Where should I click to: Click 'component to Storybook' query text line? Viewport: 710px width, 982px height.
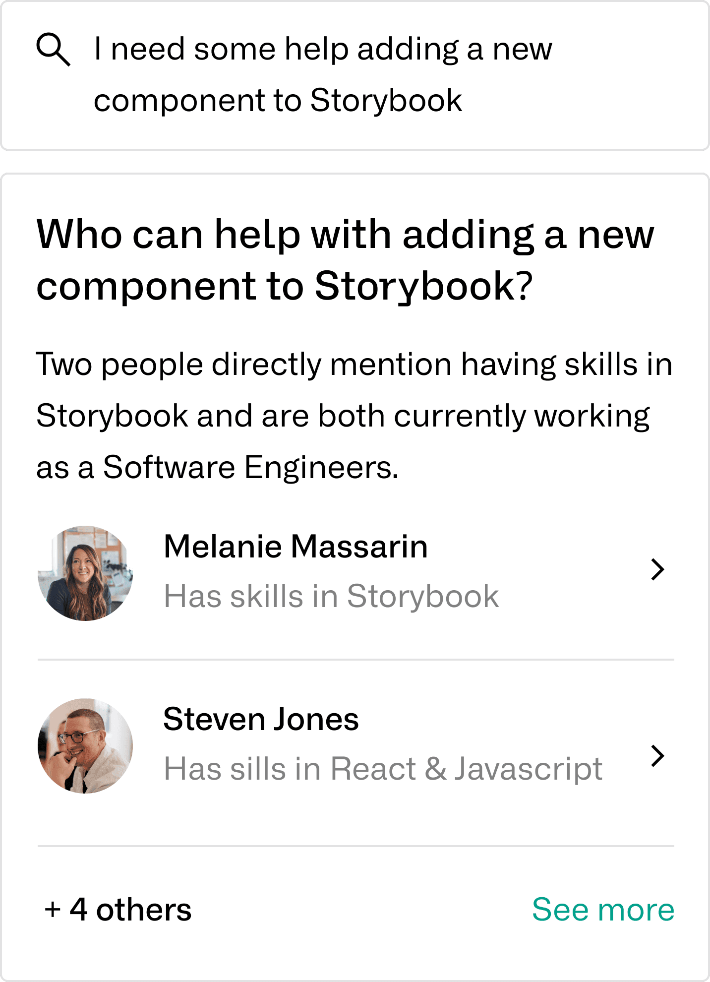[278, 101]
